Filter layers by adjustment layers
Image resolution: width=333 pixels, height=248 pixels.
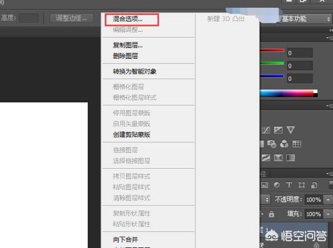277,185
